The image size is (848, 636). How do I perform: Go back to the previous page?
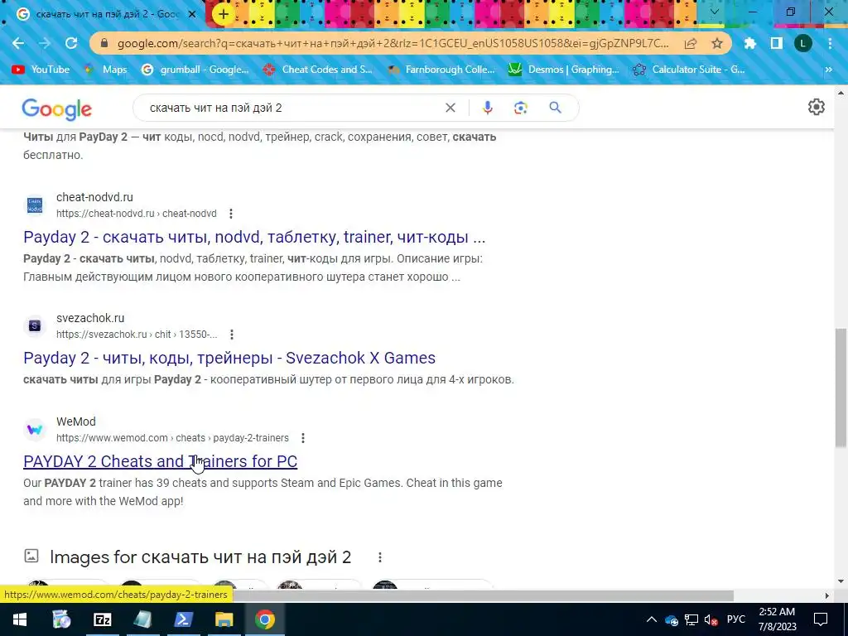18,43
